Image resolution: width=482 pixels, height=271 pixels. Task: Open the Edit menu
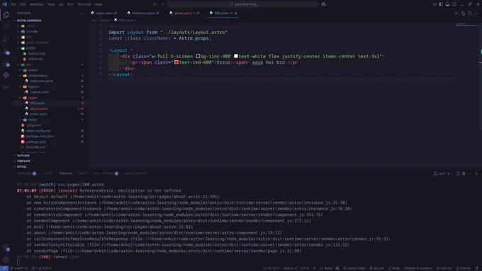click(x=23, y=4)
